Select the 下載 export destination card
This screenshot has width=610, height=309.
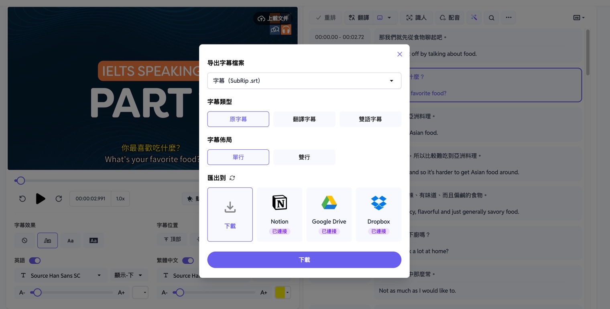[230, 214]
